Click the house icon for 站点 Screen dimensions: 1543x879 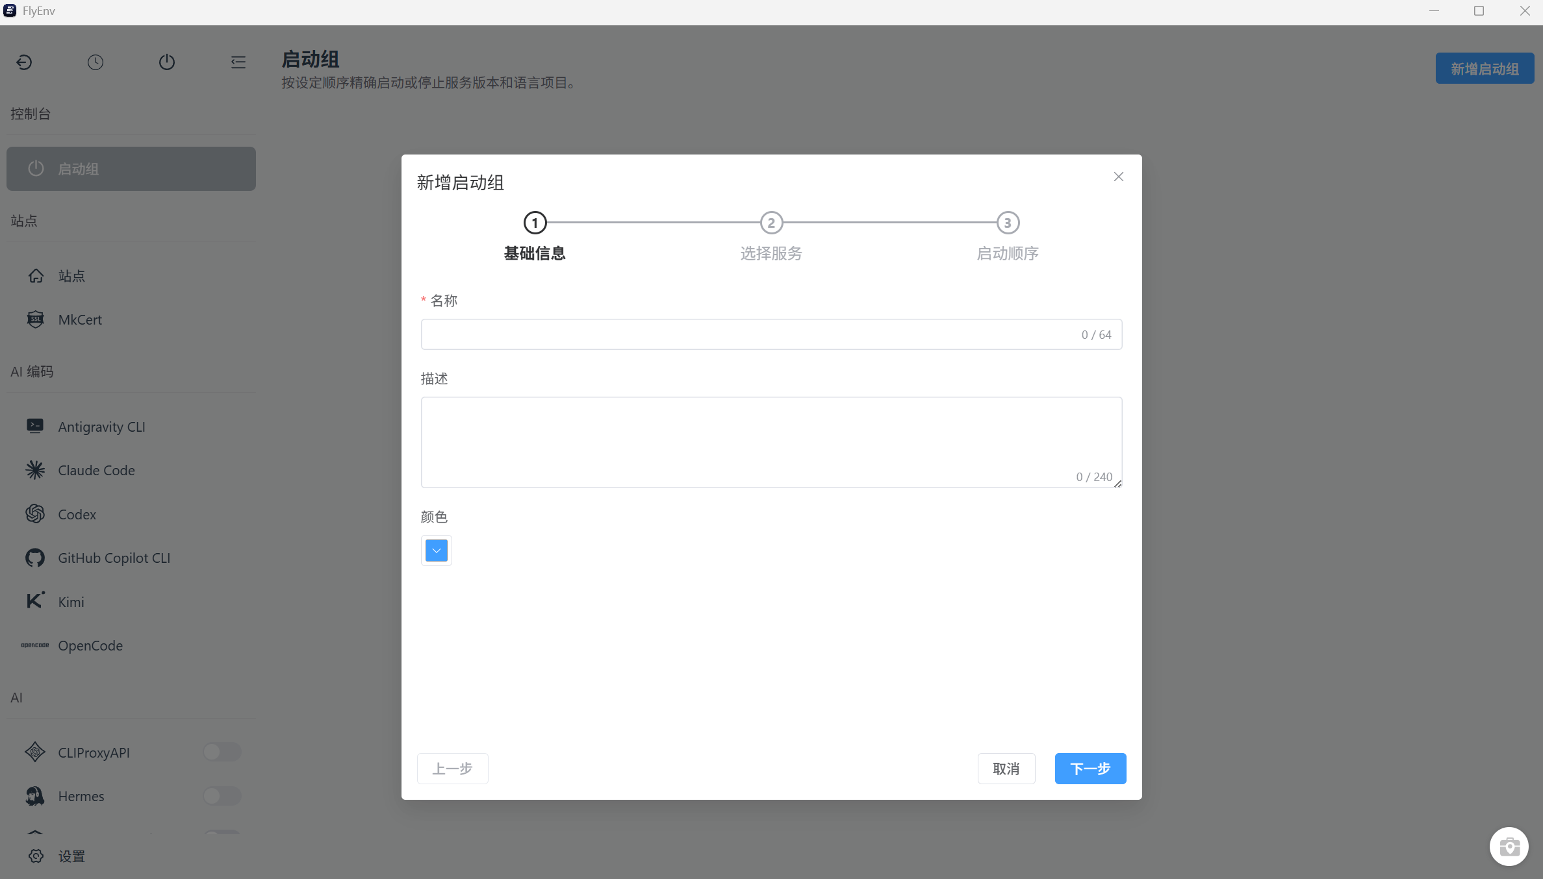coord(36,276)
